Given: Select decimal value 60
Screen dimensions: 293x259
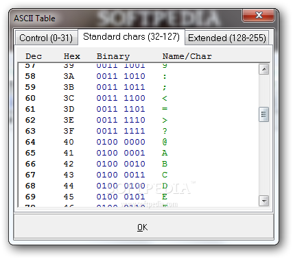Looking at the screenshot, I should (30, 98).
